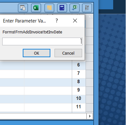Select row number 10
Viewport: 126px width, 125px height.
tap(79, 98)
